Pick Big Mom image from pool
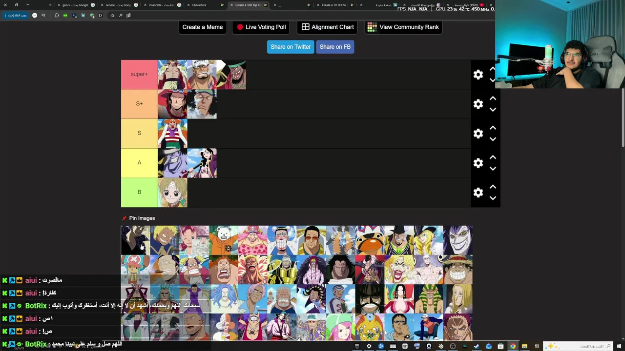Screen dimensions: 625x351 click(x=252, y=240)
